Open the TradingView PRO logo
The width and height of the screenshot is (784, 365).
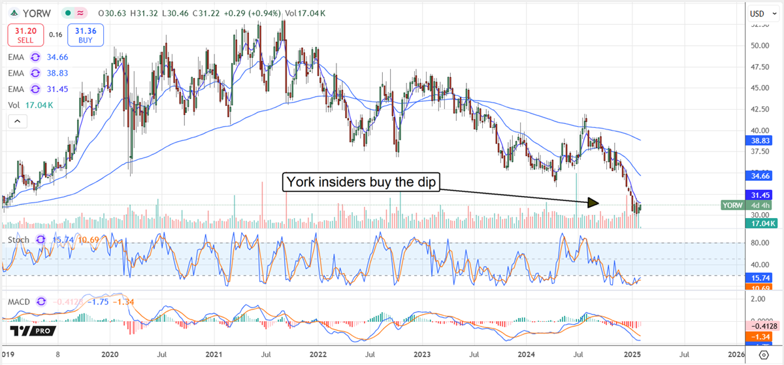pyautogui.click(x=31, y=332)
